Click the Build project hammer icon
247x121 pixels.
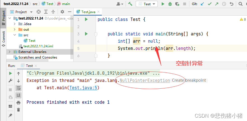pos(130,4)
